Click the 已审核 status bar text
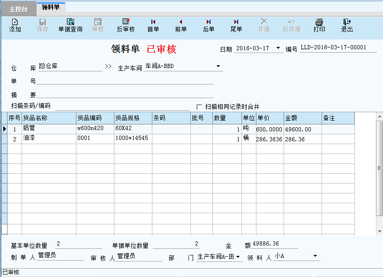 click(11, 272)
